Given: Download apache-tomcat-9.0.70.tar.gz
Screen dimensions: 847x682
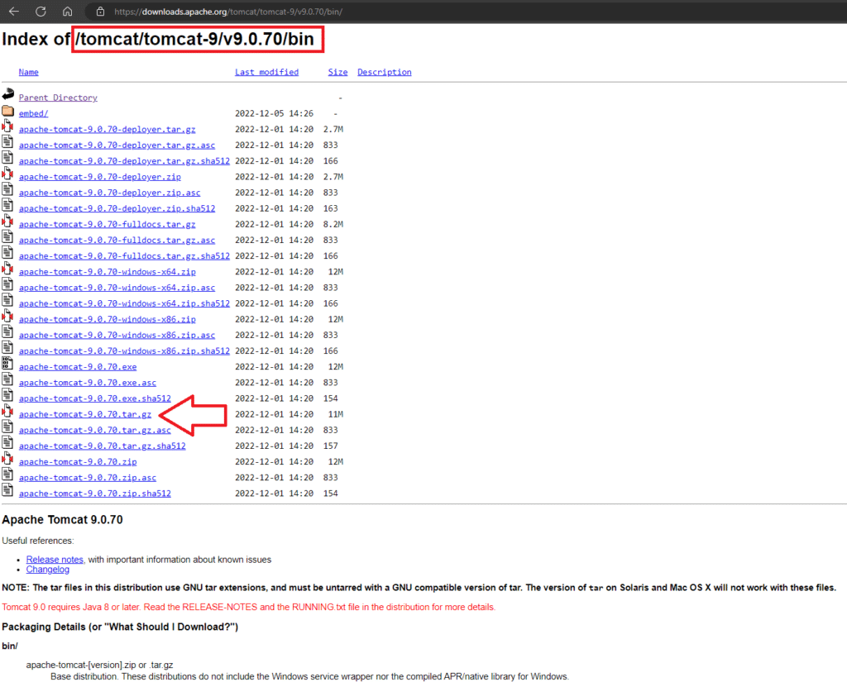Looking at the screenshot, I should [85, 415].
